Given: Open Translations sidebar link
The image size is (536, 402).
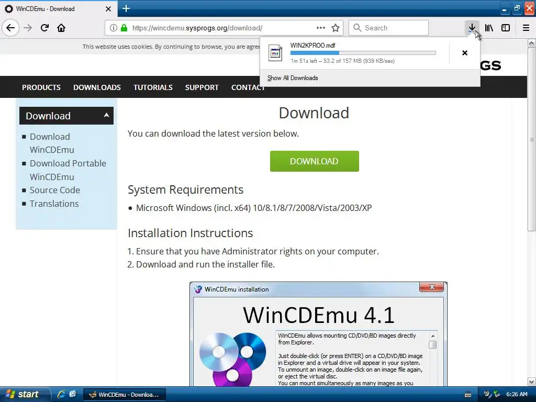Looking at the screenshot, I should tap(54, 204).
